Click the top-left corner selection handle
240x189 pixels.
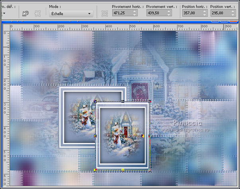tap(95, 101)
